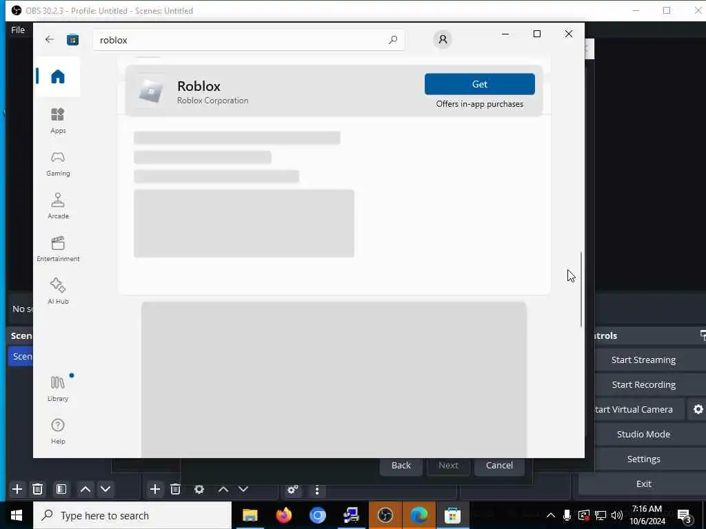Open the Store Help page

tap(58, 431)
